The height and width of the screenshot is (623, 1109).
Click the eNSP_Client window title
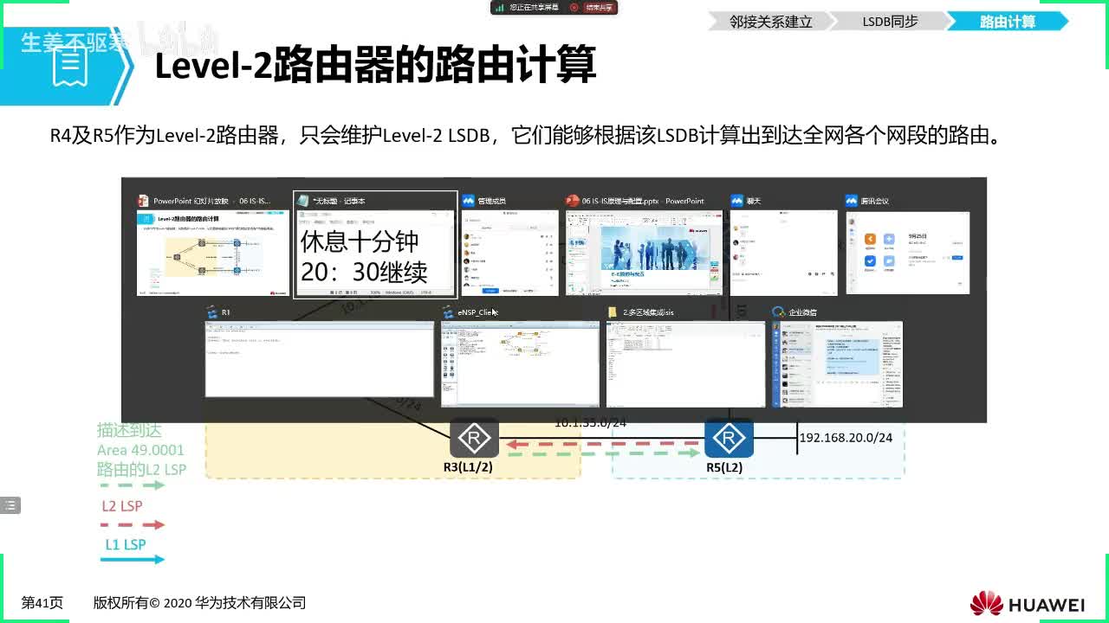(x=477, y=311)
